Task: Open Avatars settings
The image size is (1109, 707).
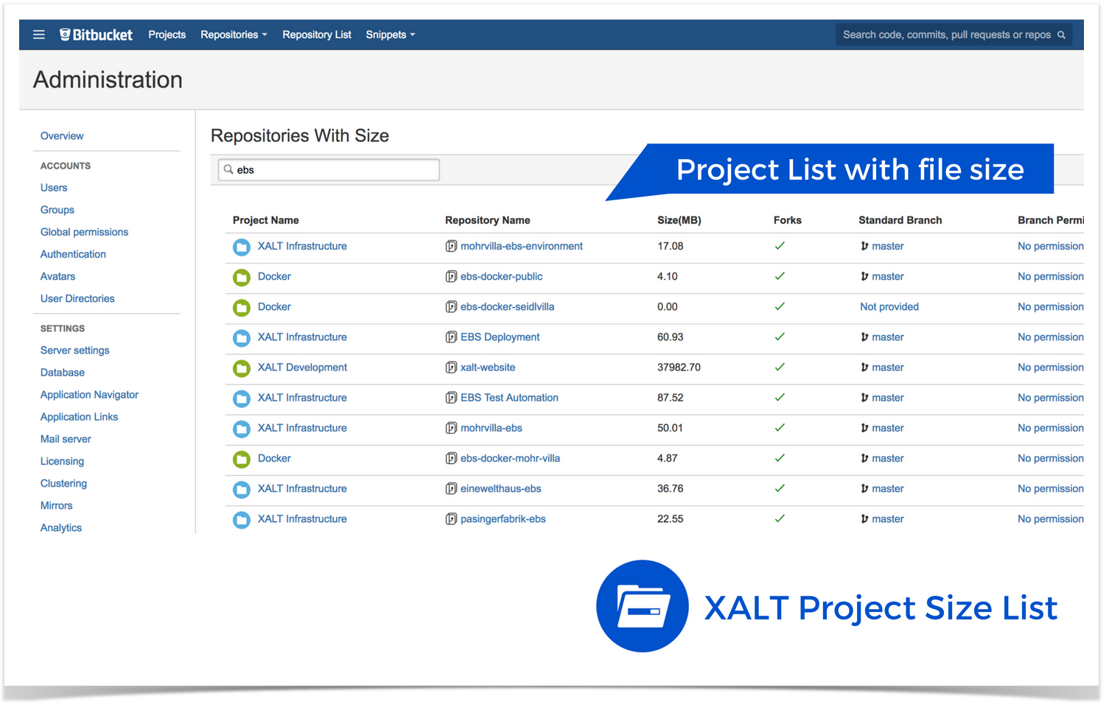Action: click(57, 276)
